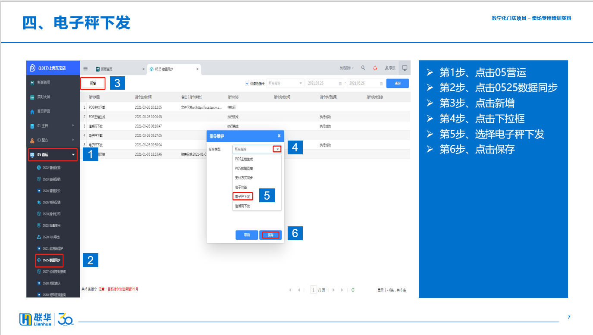Select 支付方式同步 in the dropdown list
This screenshot has height=335, width=593.
(x=257, y=178)
